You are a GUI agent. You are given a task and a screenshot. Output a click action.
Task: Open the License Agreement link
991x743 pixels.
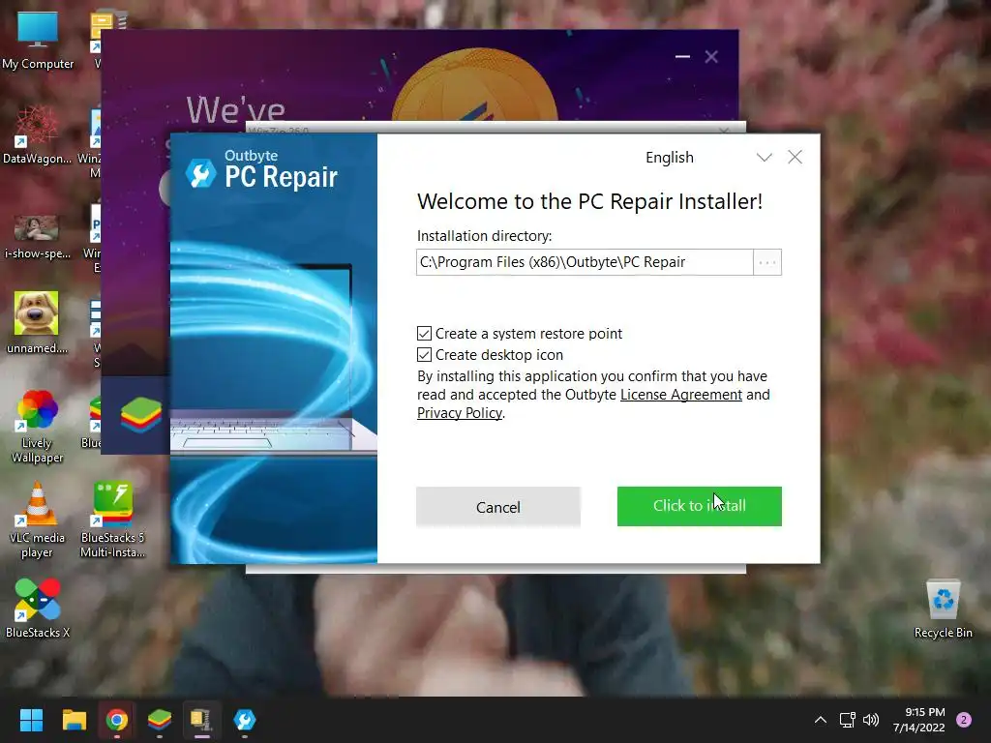[681, 395]
